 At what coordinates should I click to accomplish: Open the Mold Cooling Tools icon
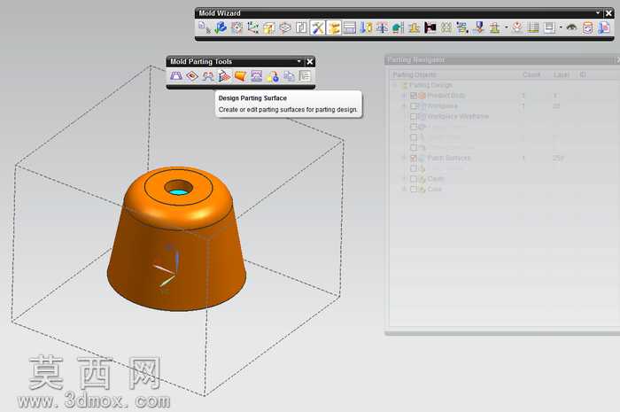(462, 27)
